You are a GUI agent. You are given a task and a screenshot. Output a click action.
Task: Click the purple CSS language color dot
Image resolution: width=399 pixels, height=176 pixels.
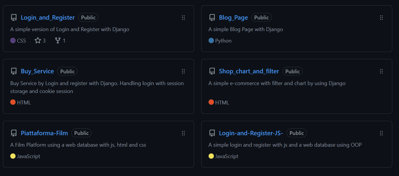coord(13,40)
